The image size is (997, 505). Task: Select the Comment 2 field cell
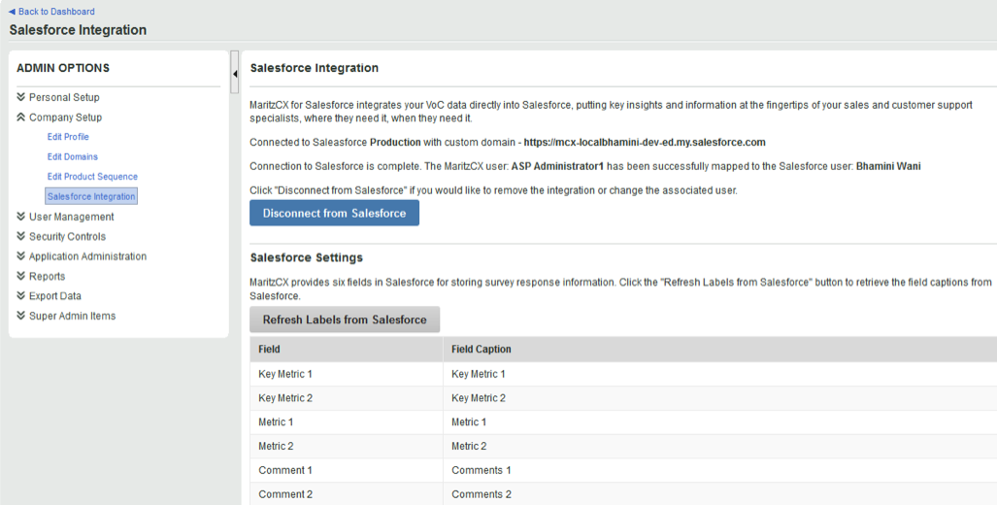(347, 494)
